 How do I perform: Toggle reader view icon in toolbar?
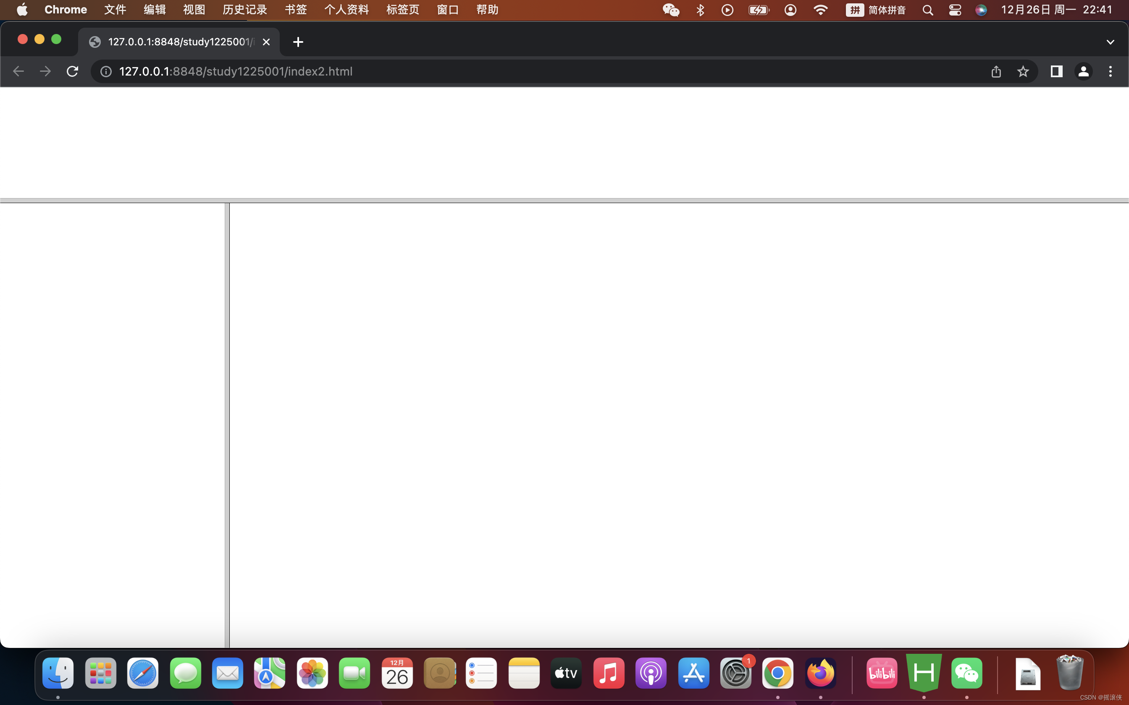[x=1055, y=71]
